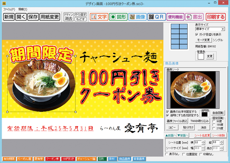Switch to the クーポン券 sheet tab
Screen dimensions: 230x163
tap(53, 158)
